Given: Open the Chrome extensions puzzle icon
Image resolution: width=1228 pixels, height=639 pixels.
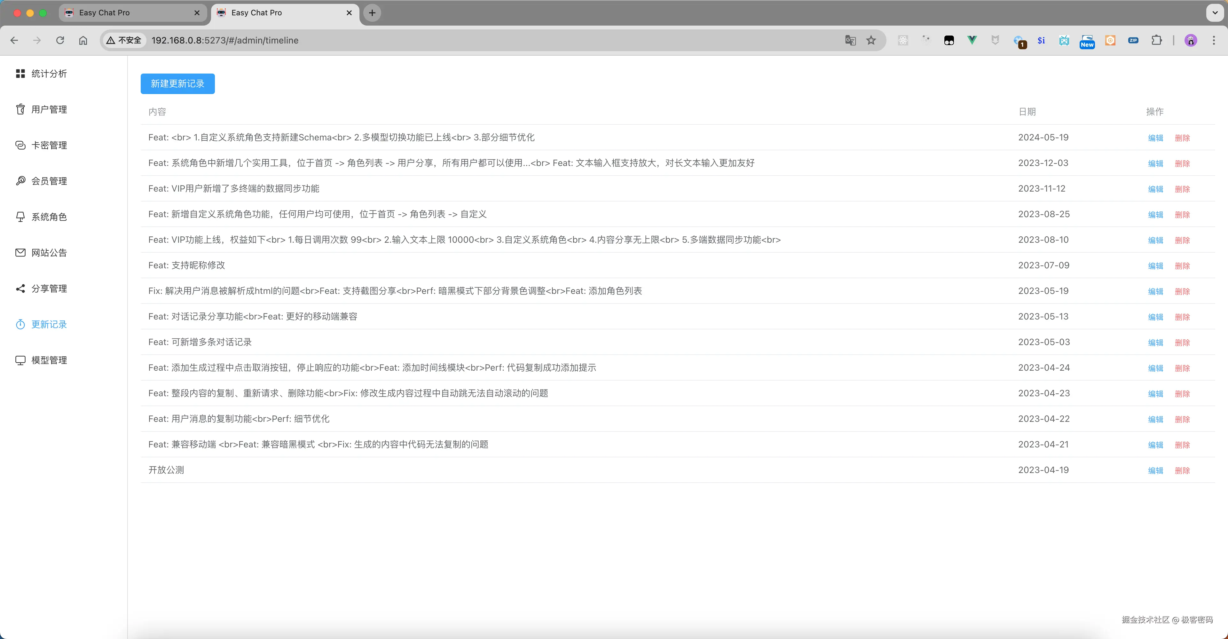Looking at the screenshot, I should click(1156, 41).
